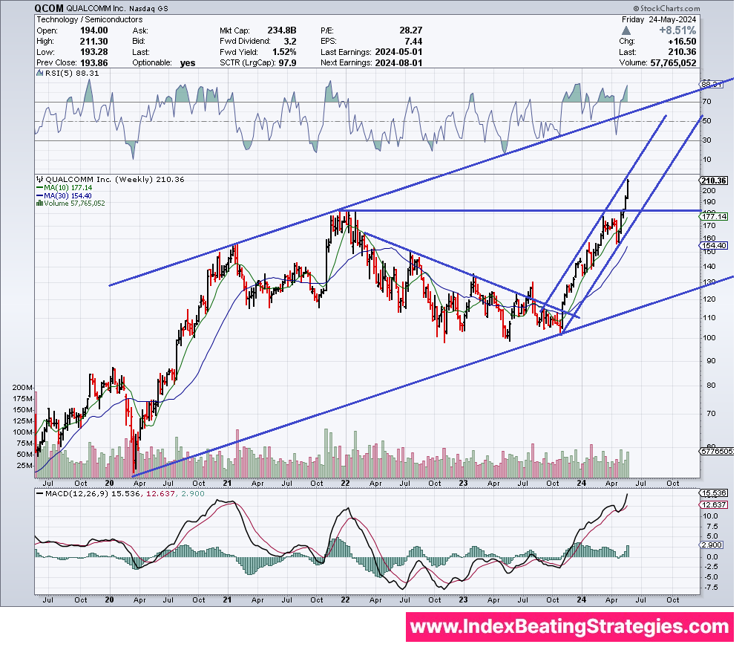Click the Fwd Yield value 1.52%
This screenshot has width=742, height=650.
tap(284, 52)
